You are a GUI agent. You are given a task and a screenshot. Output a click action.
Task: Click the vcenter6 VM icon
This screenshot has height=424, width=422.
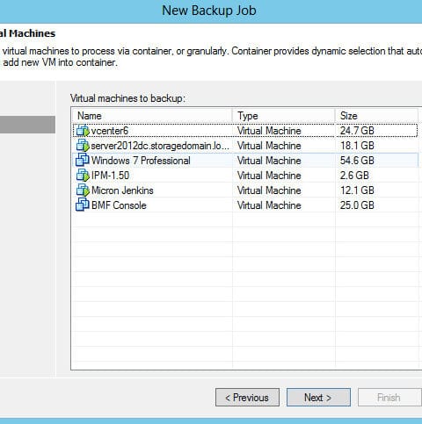tap(83, 131)
